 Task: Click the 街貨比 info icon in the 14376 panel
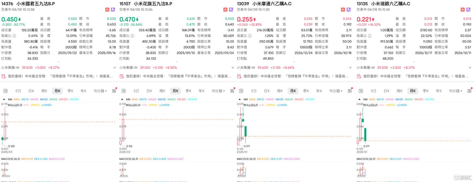[x=14, y=36]
